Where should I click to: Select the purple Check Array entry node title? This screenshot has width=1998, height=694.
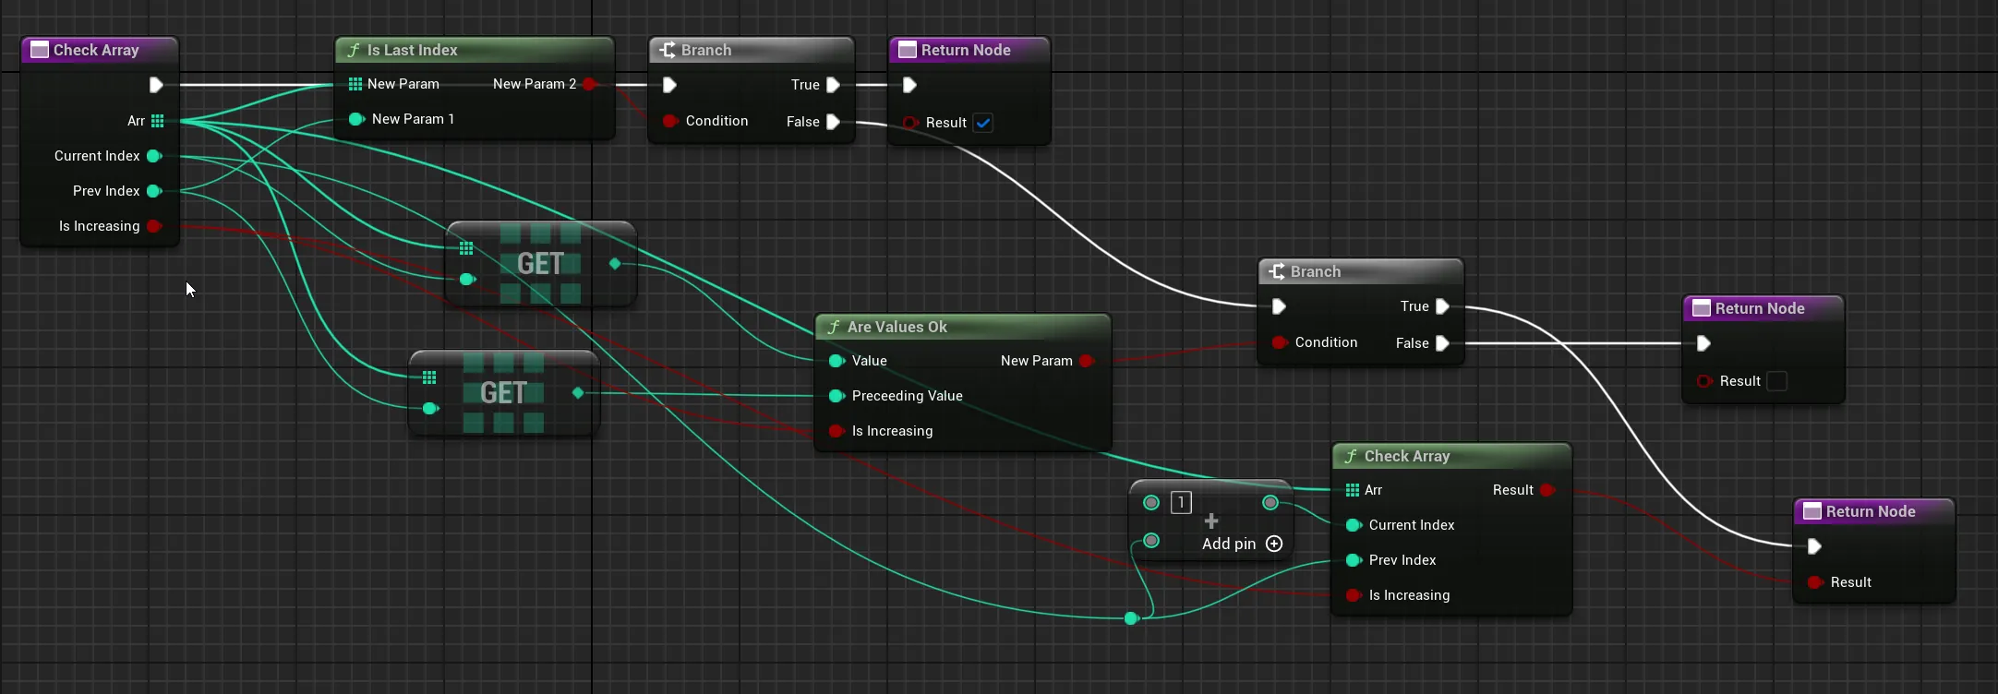pos(96,50)
